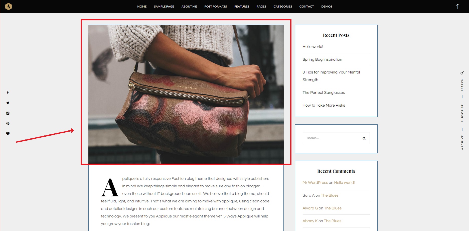Click the scroll-to-top arrow icon

point(457,7)
